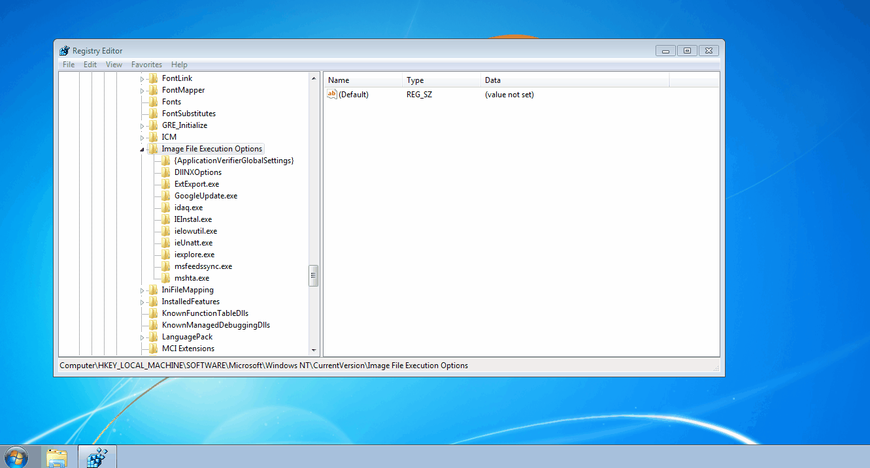Click the Data column header
This screenshot has height=468, width=870.
point(575,80)
